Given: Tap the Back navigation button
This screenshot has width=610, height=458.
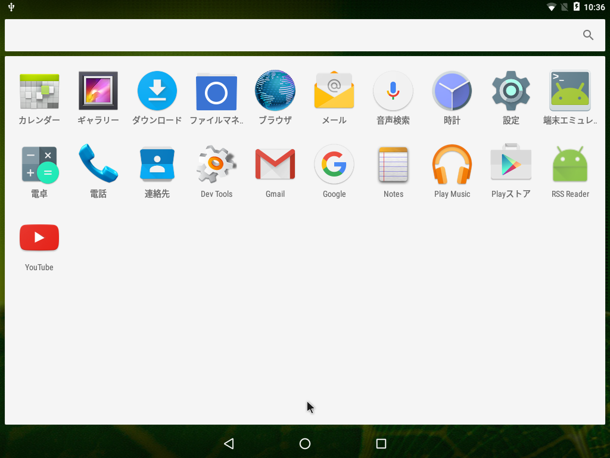Looking at the screenshot, I should (229, 444).
